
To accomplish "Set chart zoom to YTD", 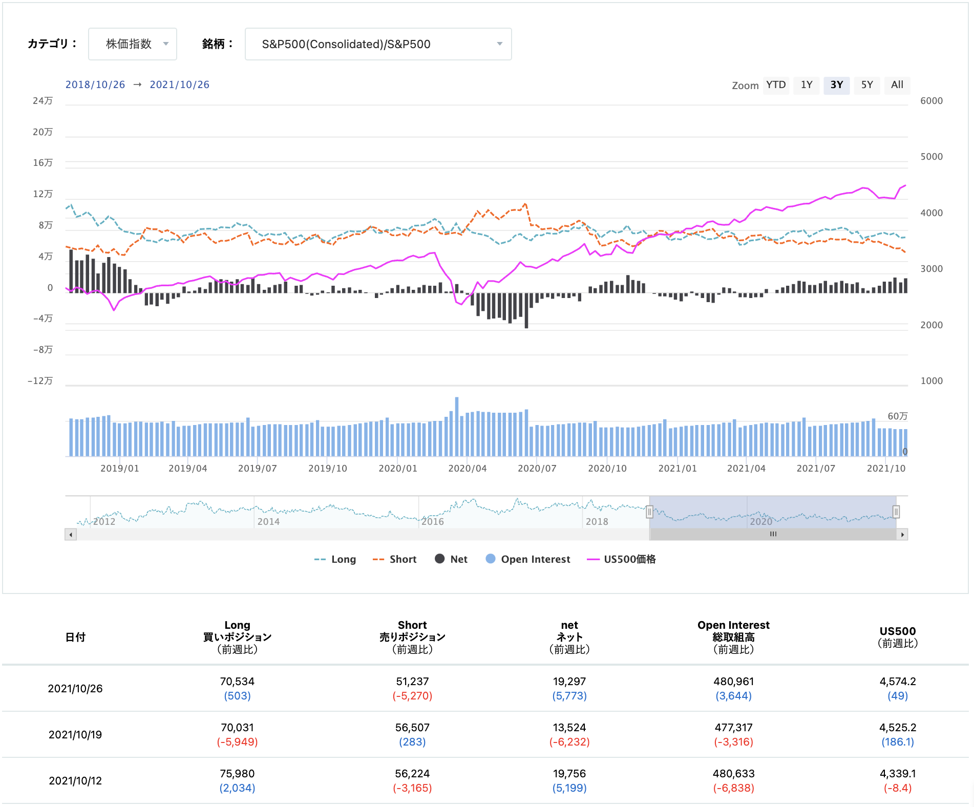I will click(x=776, y=85).
